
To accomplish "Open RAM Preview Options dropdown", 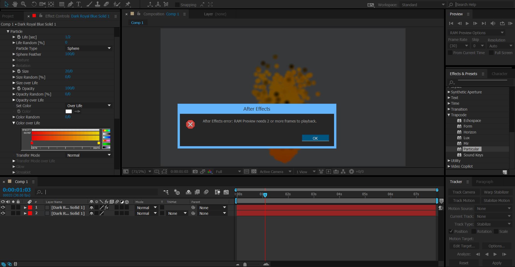I will 477,33.
